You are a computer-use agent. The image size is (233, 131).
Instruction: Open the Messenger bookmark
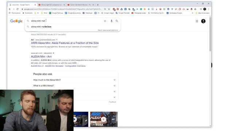88,13
